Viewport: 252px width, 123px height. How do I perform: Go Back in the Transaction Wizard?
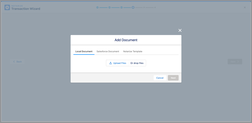(17, 62)
